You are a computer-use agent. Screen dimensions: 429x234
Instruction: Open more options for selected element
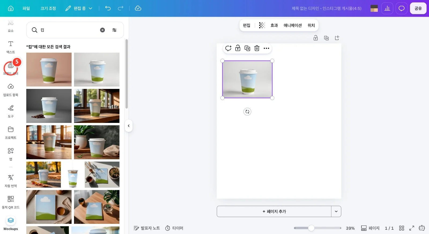point(266,48)
